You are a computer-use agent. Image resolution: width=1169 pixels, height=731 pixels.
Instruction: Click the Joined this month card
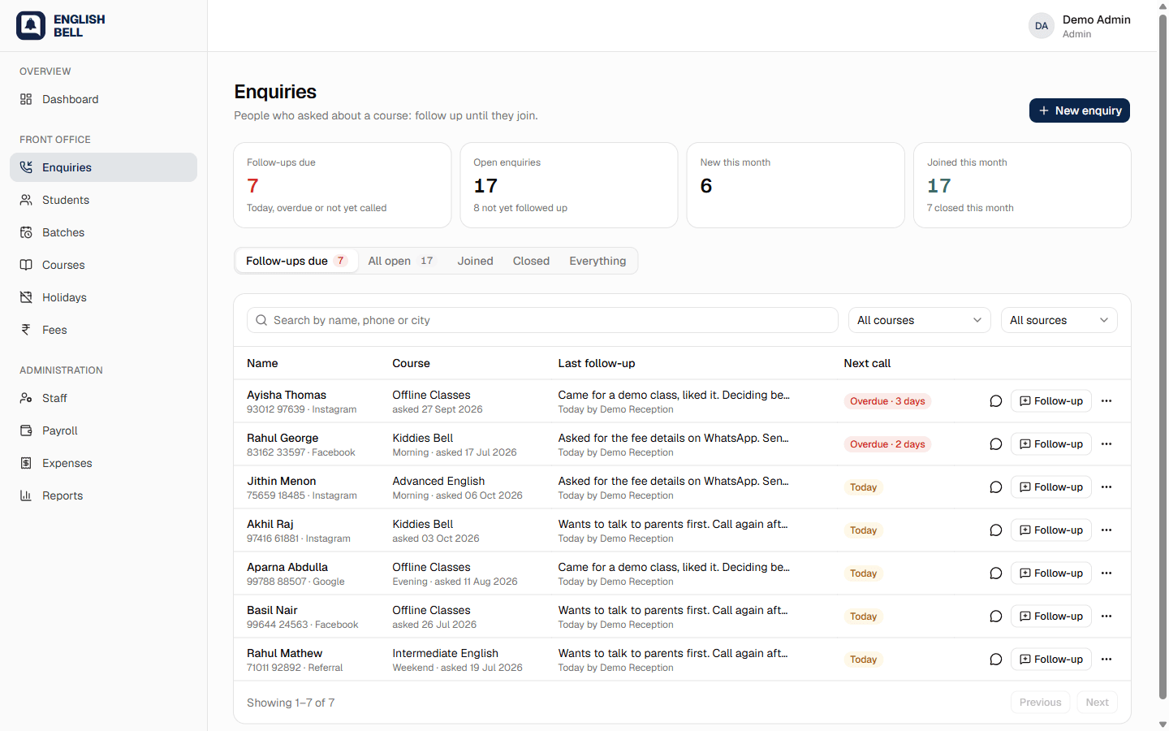click(1022, 185)
